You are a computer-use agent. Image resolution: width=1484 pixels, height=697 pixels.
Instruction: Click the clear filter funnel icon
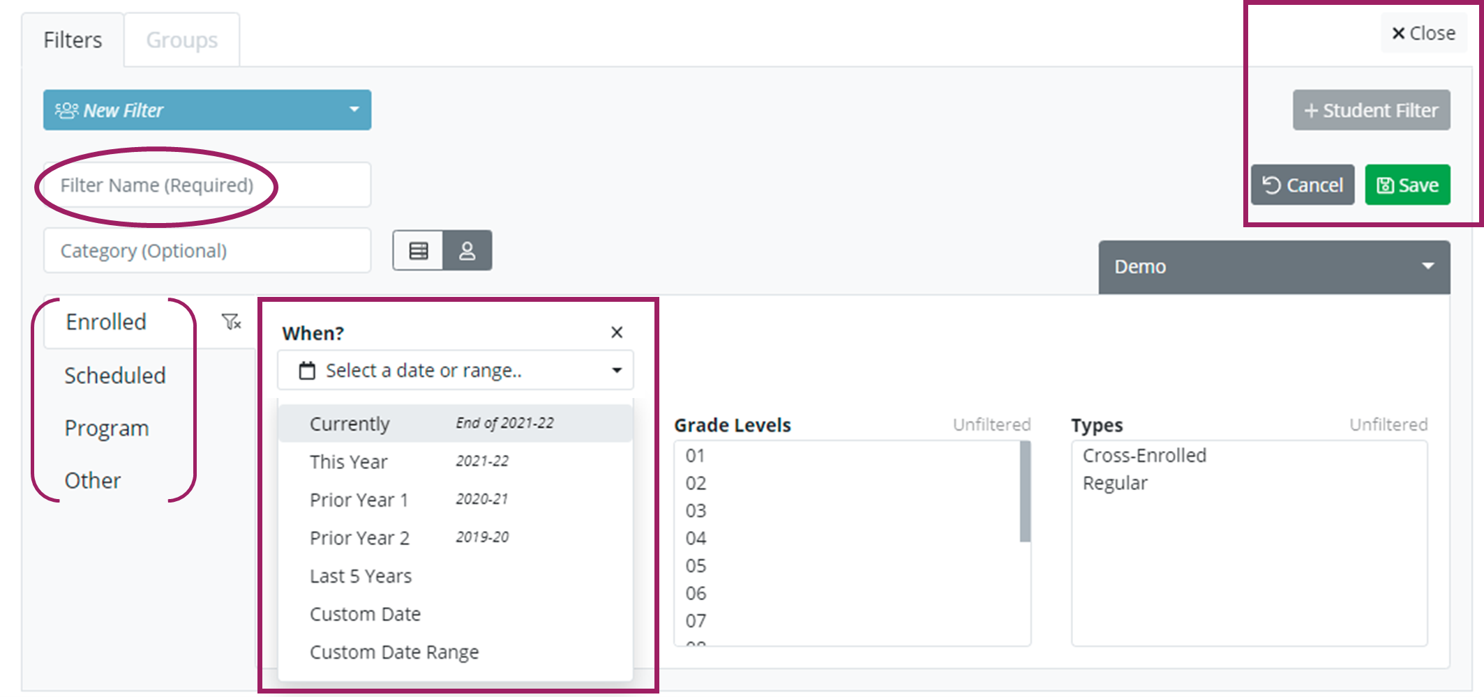pos(231,322)
